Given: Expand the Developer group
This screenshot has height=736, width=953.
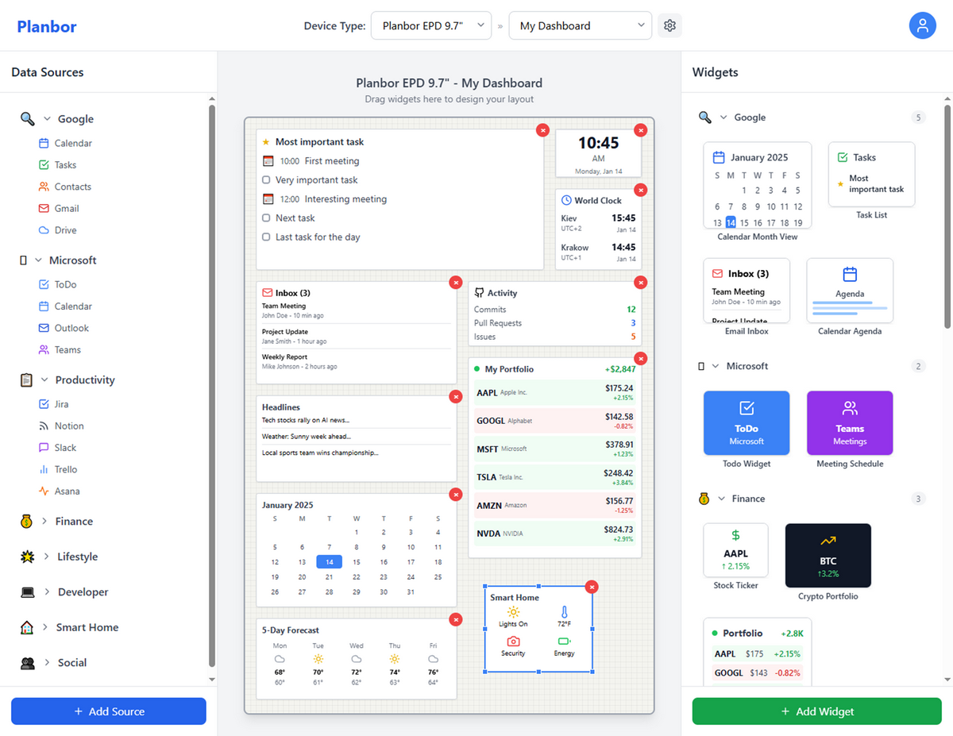Looking at the screenshot, I should coord(46,592).
